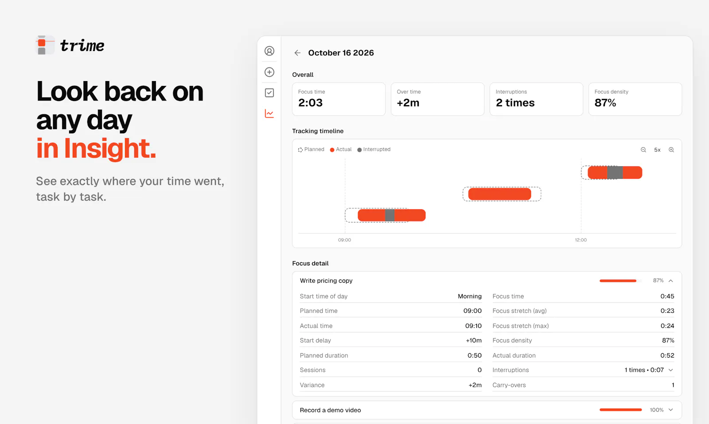Expand the Interruptions 1 times dropdown

(x=671, y=370)
